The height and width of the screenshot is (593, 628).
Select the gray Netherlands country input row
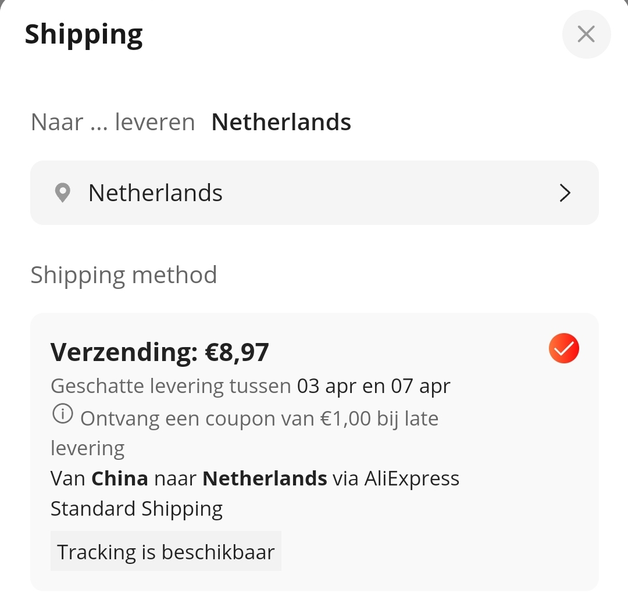pyautogui.click(x=314, y=192)
